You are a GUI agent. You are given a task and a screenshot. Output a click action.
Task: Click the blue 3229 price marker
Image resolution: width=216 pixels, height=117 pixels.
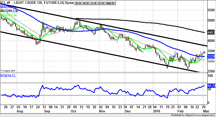click(211, 56)
